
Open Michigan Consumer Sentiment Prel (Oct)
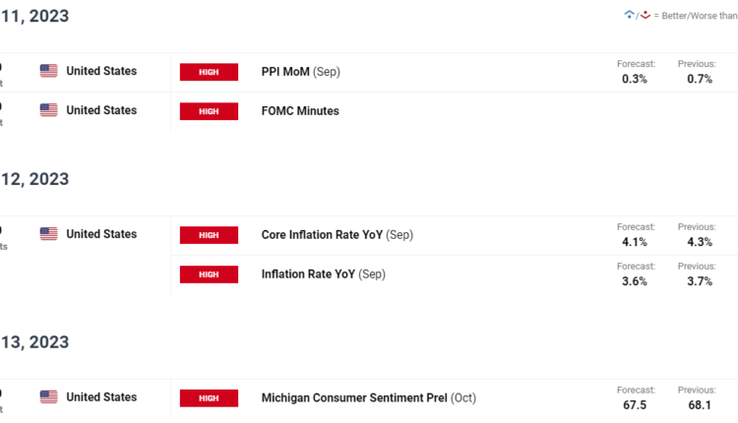[x=368, y=397]
